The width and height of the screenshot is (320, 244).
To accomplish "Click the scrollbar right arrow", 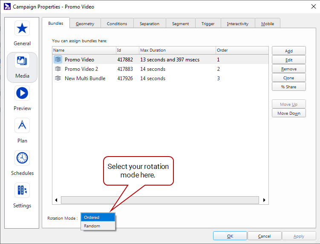I will click(x=264, y=200).
